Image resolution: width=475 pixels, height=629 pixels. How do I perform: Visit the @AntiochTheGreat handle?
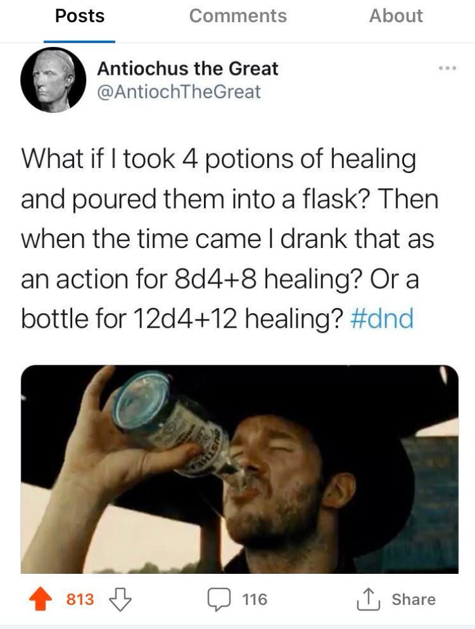[177, 93]
